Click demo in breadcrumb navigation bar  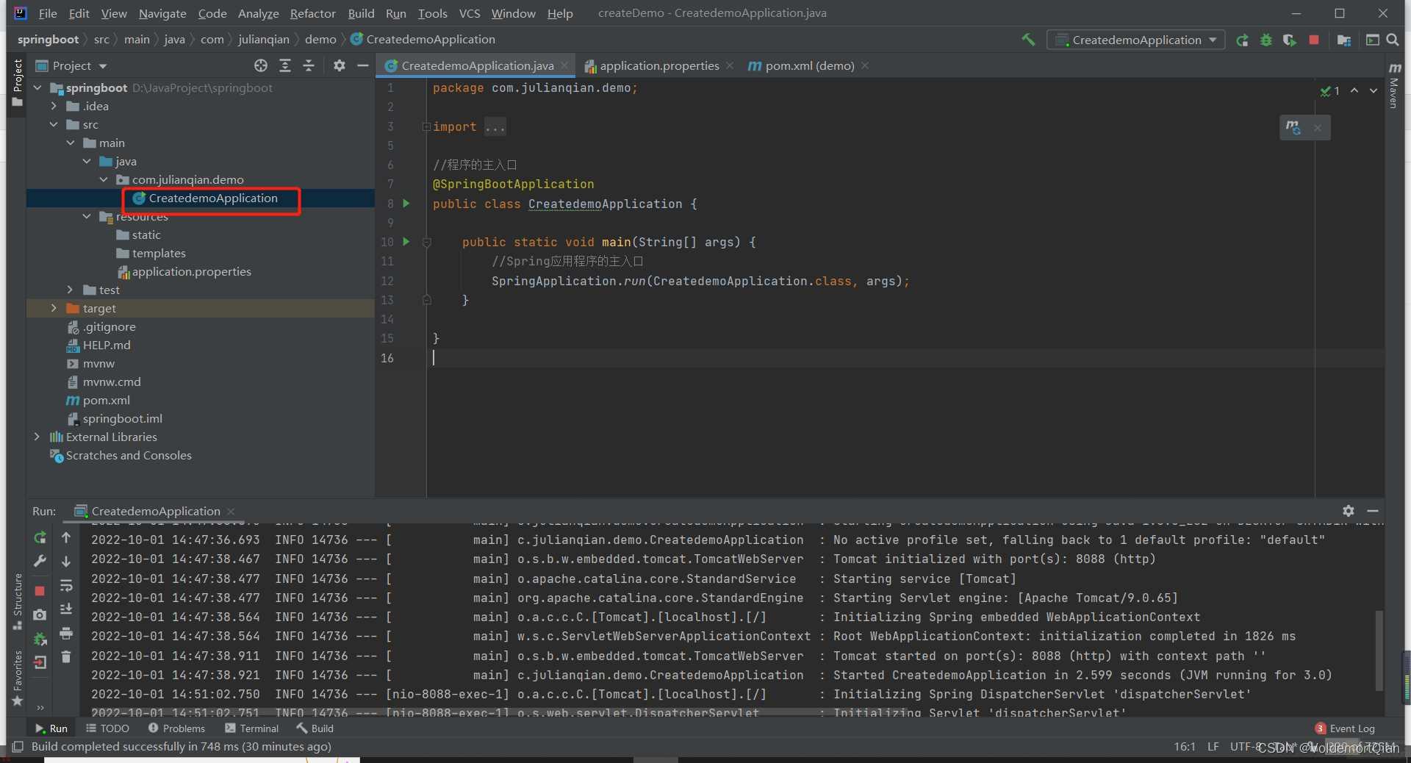[320, 40]
